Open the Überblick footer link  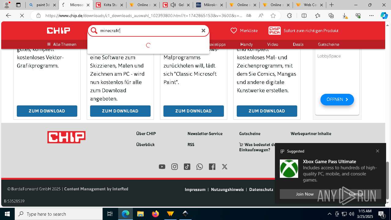click(145, 145)
